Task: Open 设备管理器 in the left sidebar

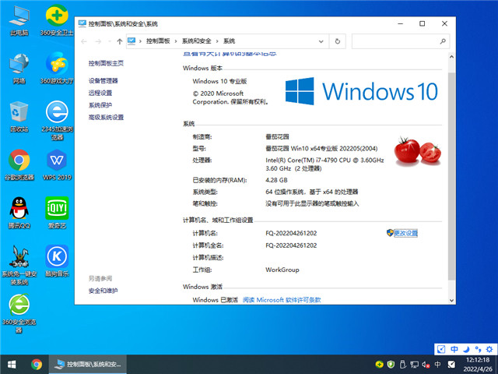Action: 103,80
